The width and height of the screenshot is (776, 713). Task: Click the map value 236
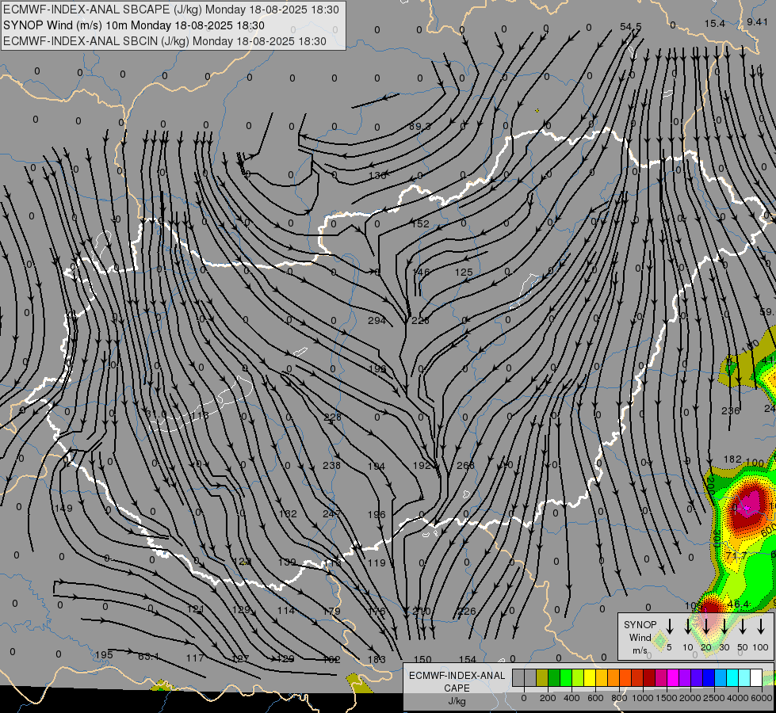point(731,410)
